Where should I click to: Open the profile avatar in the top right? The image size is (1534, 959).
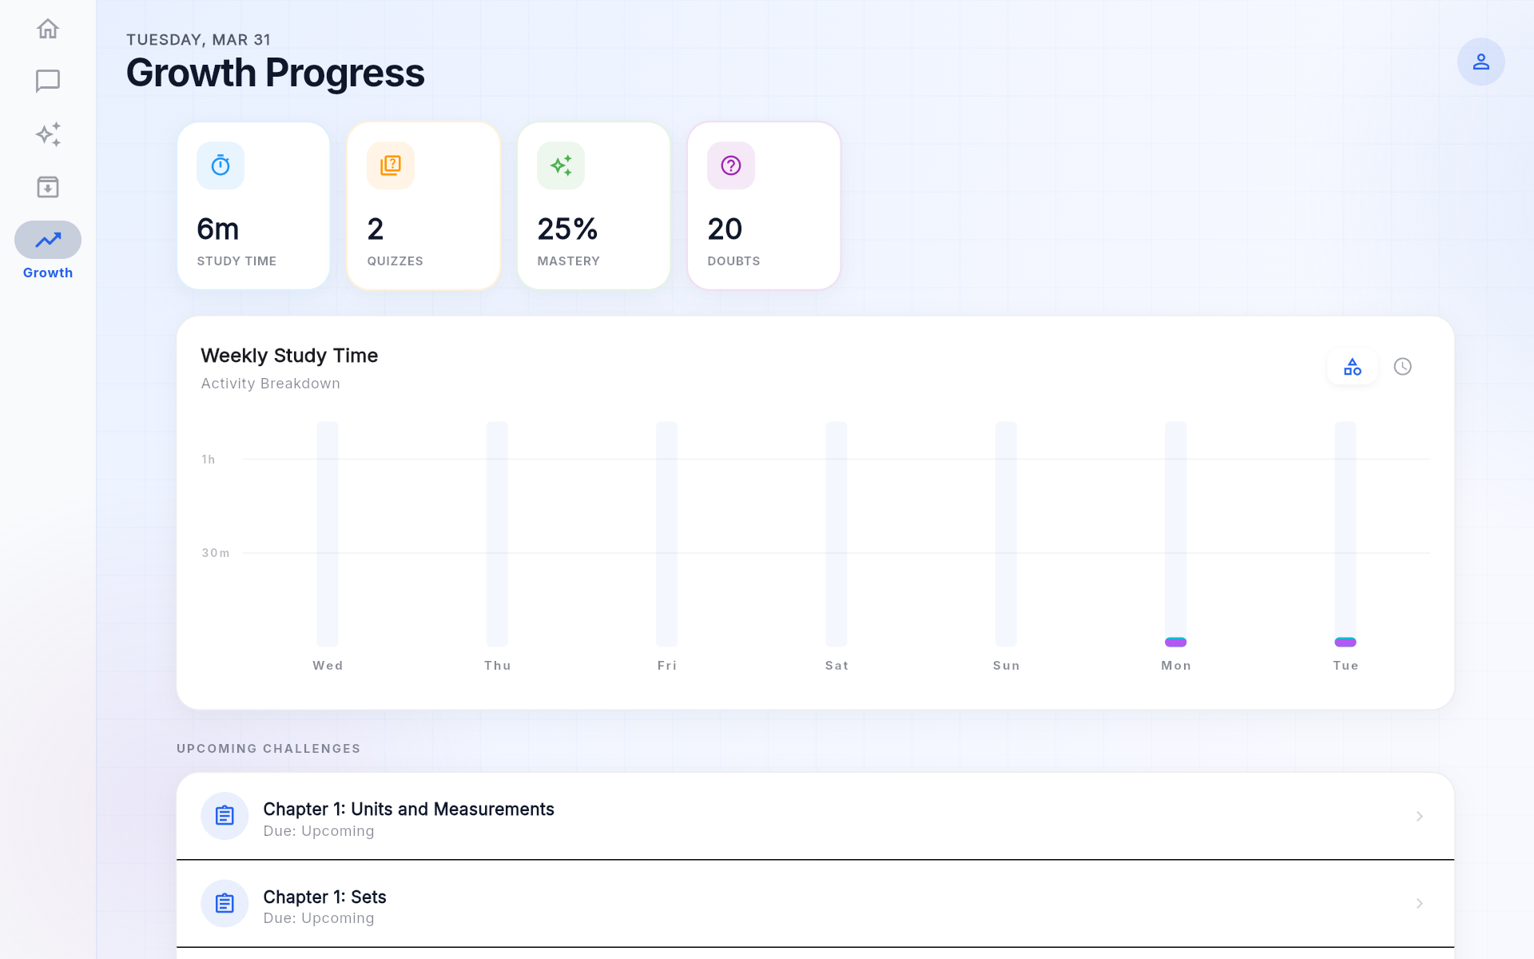pyautogui.click(x=1480, y=62)
